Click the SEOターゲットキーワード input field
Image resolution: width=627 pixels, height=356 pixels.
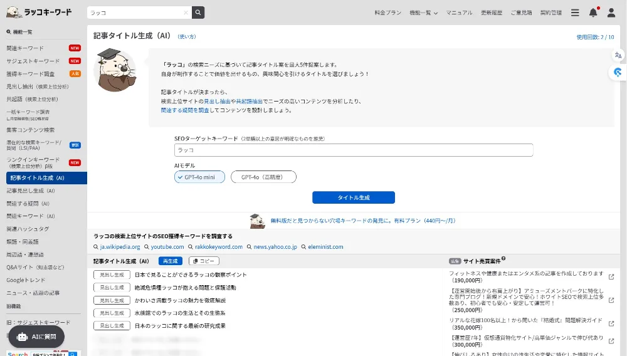(x=354, y=150)
